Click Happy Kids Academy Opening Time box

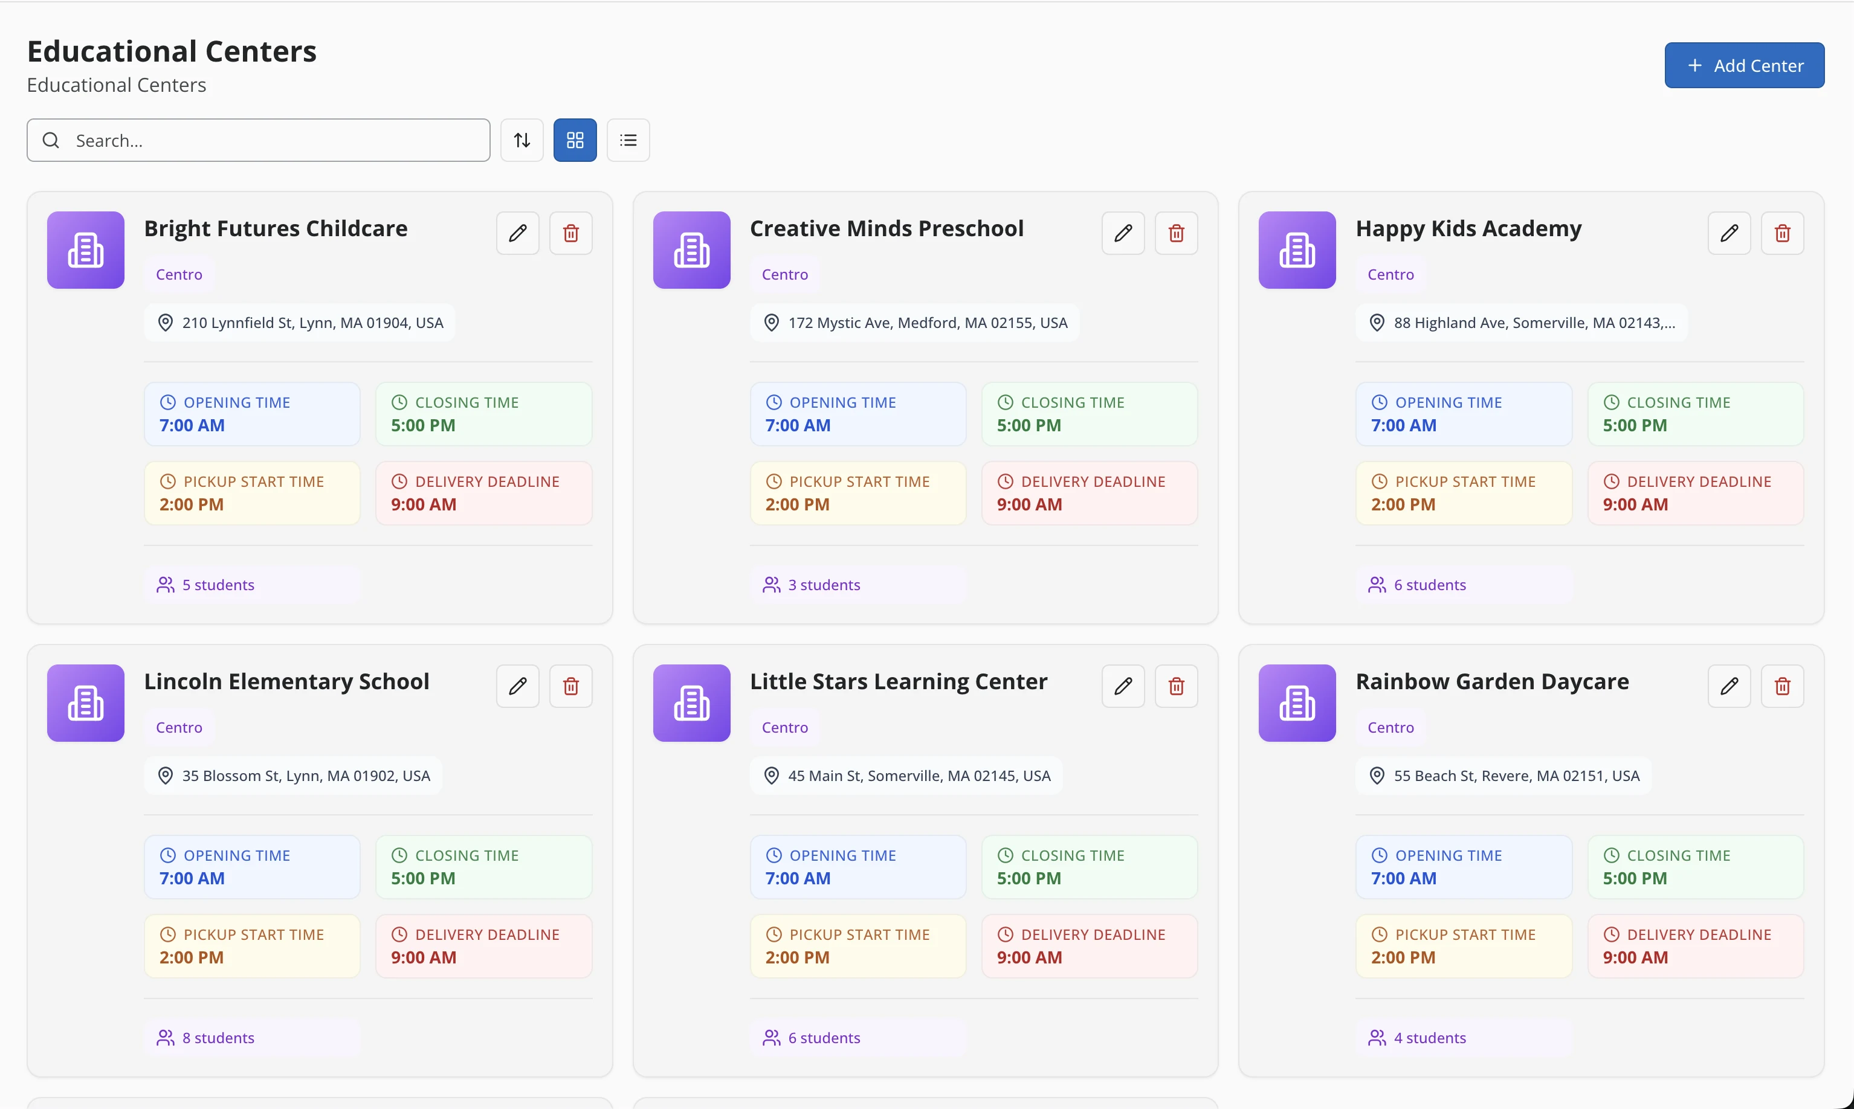(x=1464, y=414)
